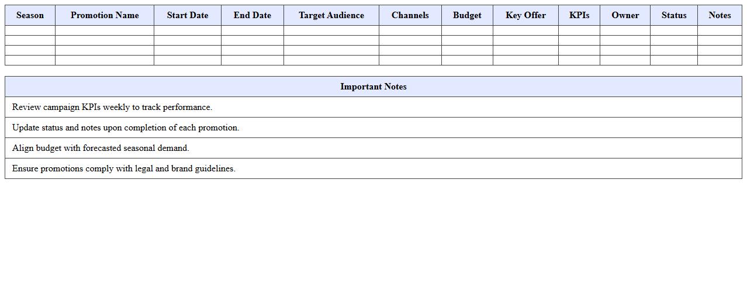Click the Owner column header
This screenshot has width=747, height=293.
pyautogui.click(x=625, y=15)
